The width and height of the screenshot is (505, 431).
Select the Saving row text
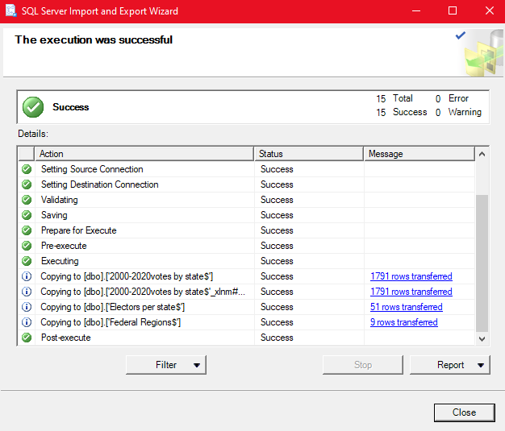(54, 215)
